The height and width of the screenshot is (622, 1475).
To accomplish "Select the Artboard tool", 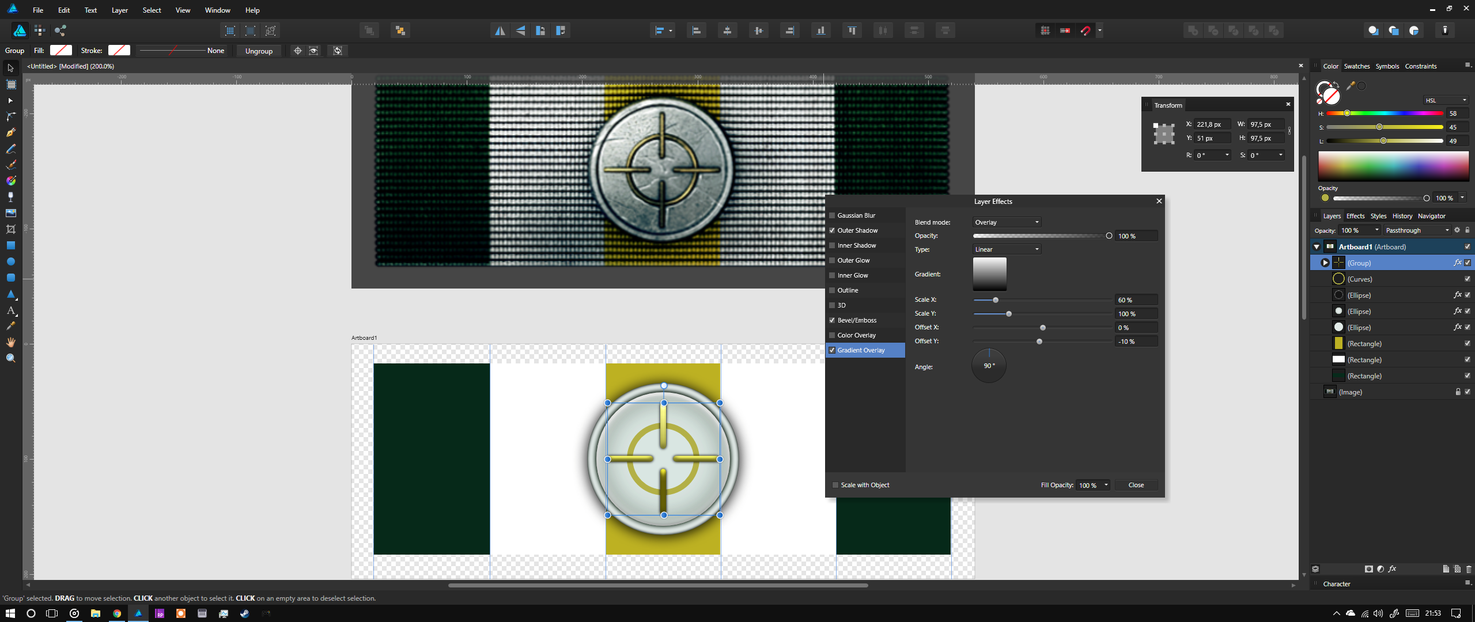I will pos(10,85).
